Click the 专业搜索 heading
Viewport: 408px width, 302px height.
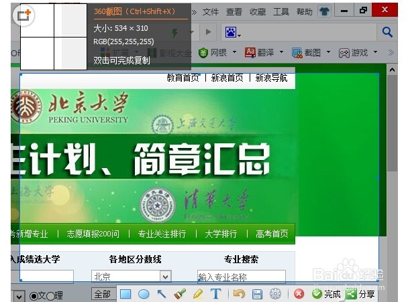click(x=241, y=259)
